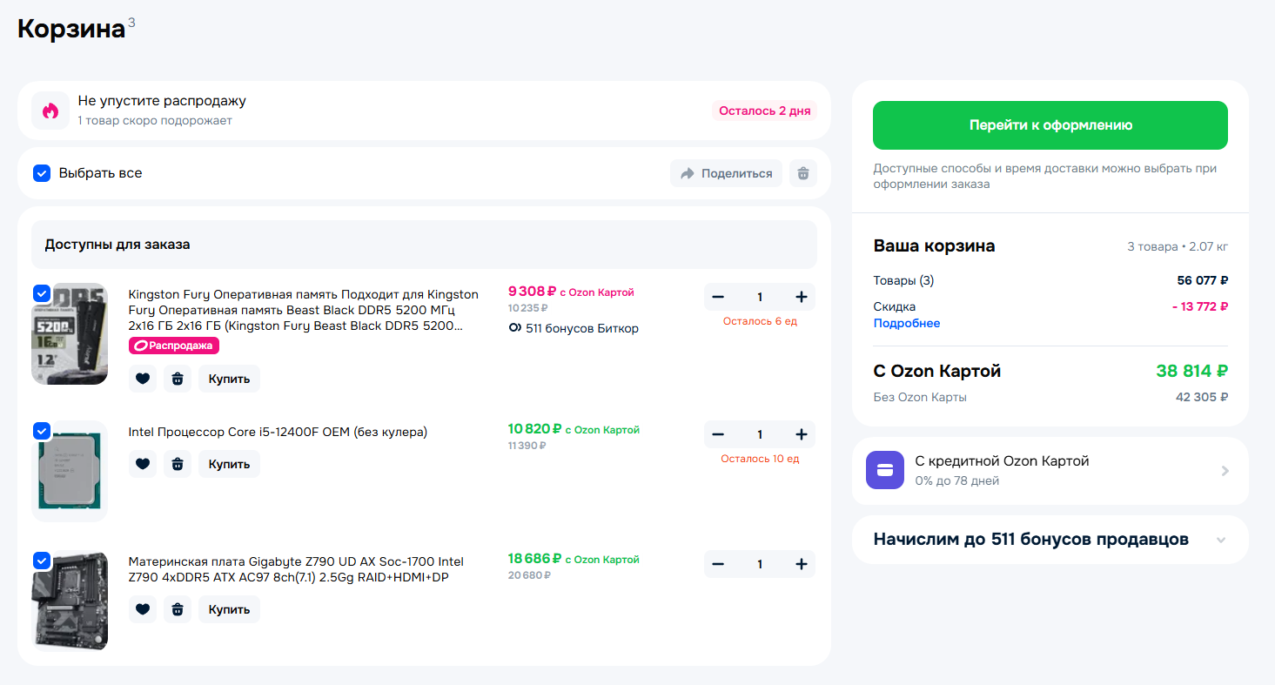Open Kingston Fury memory product title
The width and height of the screenshot is (1275, 685).
coord(304,310)
